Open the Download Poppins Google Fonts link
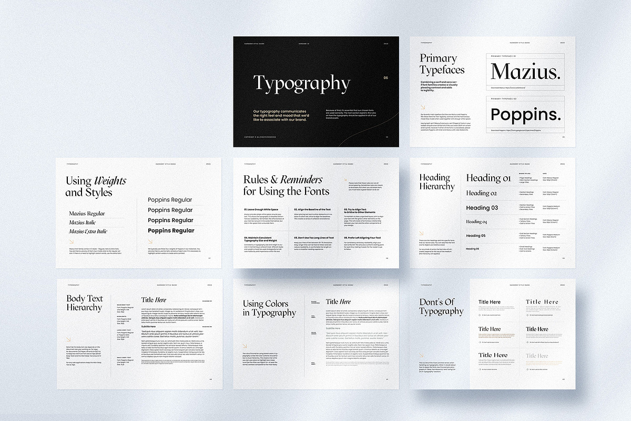The width and height of the screenshot is (631, 421). click(516, 131)
